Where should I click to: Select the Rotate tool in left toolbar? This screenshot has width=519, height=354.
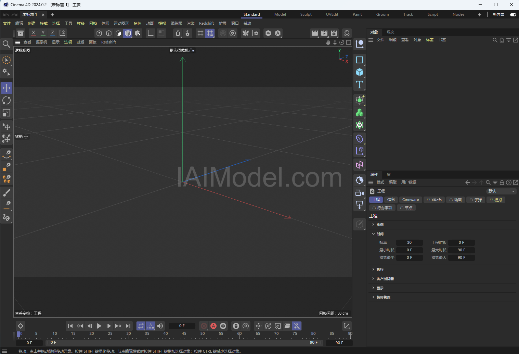tap(7, 100)
